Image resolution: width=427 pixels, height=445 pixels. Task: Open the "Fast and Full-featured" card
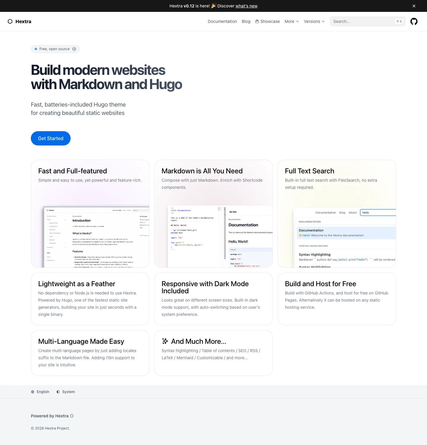click(90, 214)
